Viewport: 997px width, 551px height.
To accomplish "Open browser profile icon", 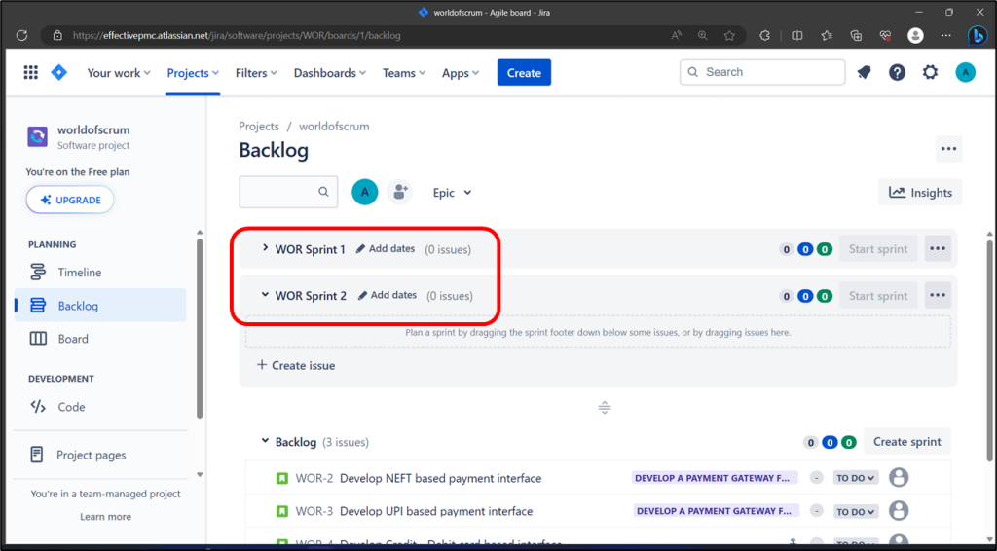I will (915, 36).
